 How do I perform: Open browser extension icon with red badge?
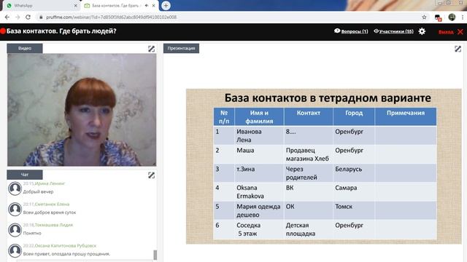(x=438, y=17)
